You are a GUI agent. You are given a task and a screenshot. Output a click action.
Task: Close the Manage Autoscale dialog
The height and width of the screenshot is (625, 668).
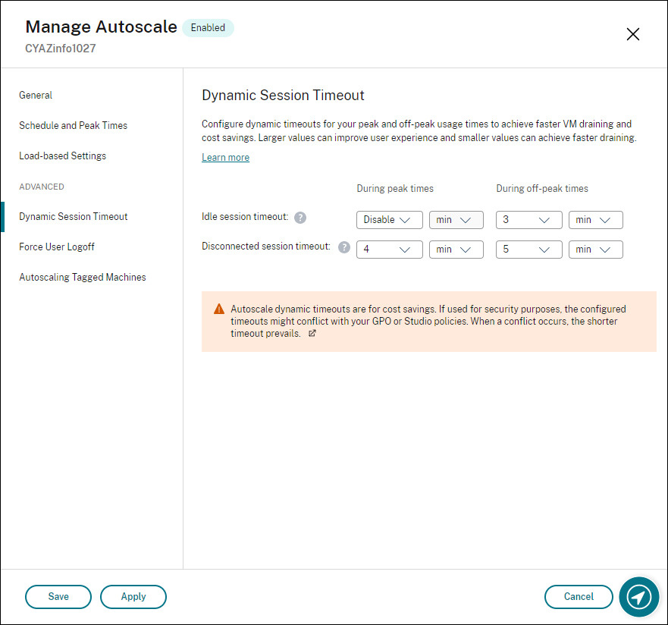tap(633, 34)
